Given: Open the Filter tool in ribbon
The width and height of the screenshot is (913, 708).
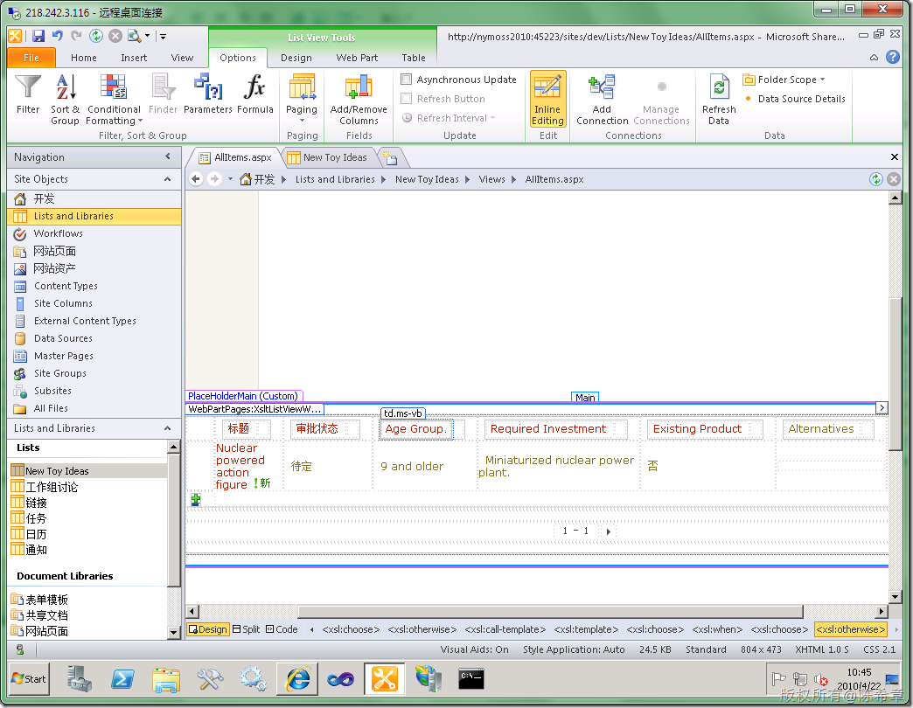Looking at the screenshot, I should pyautogui.click(x=27, y=94).
